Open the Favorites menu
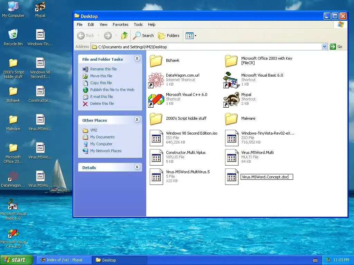The height and width of the screenshot is (265, 354). 121,24
